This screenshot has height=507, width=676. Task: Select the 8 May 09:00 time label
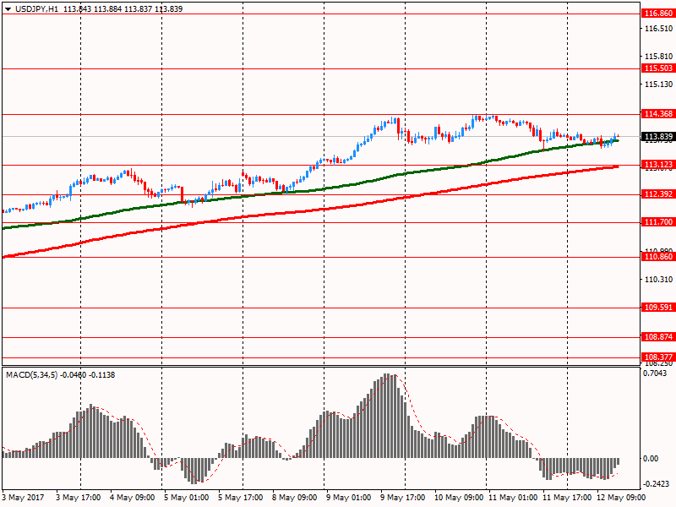click(296, 498)
